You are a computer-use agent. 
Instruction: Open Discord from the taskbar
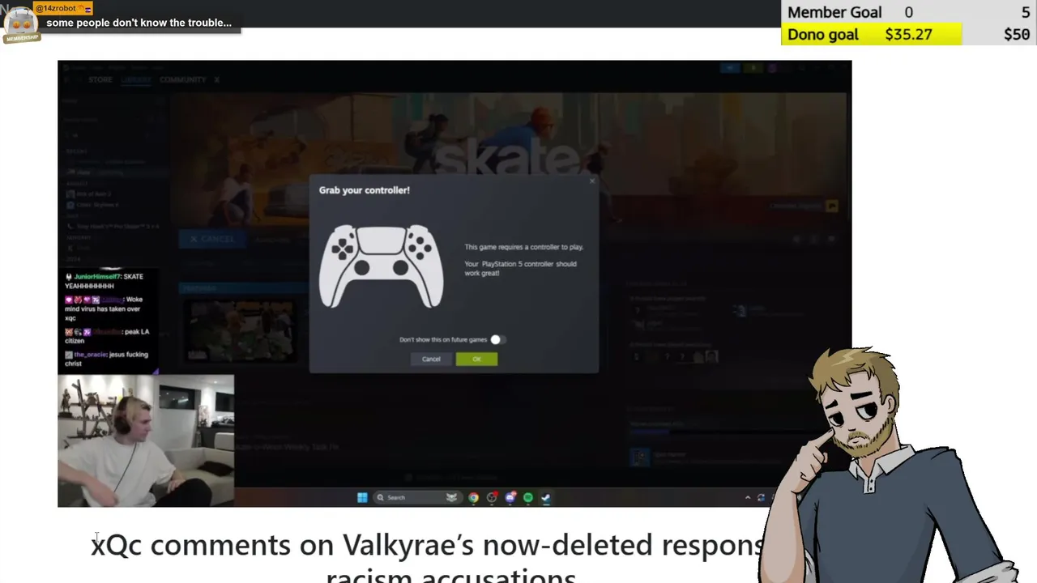510,497
